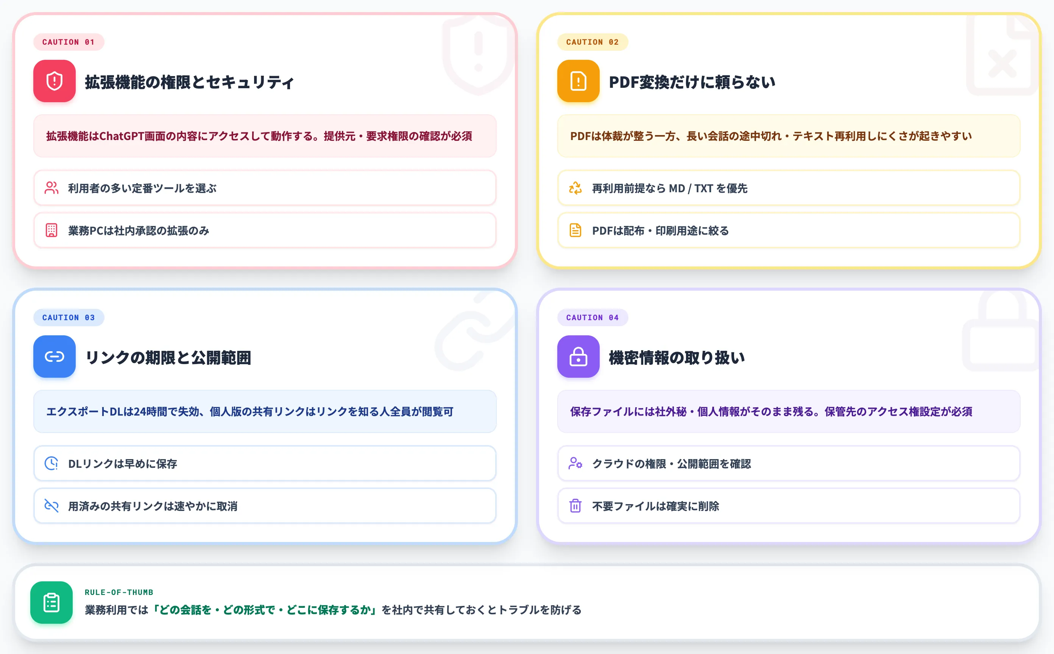Click the heading PDF変換だけに頼らない

point(692,82)
